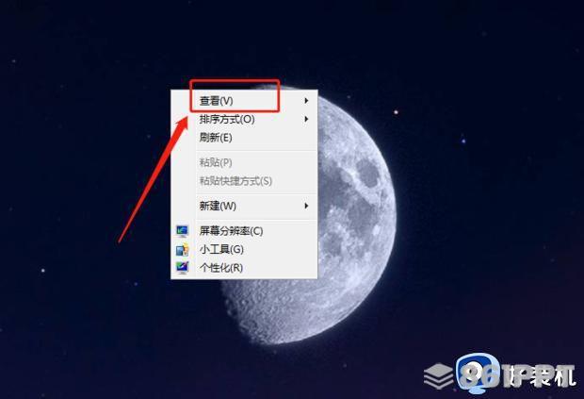Click the blue 86 watermark logo

[479, 373]
